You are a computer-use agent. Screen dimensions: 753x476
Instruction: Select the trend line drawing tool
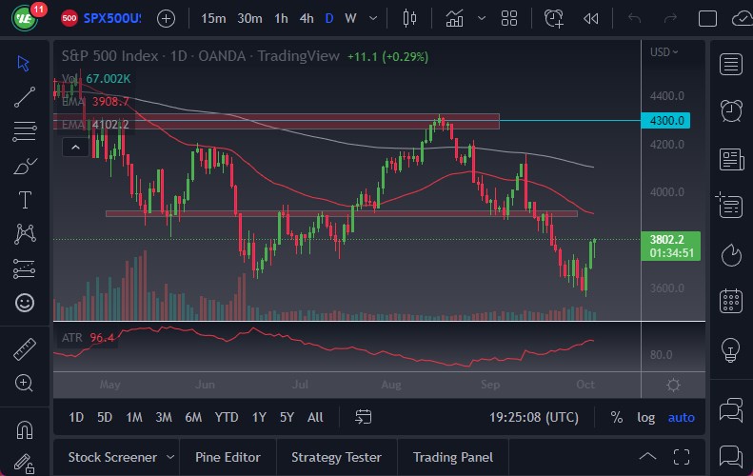25,94
